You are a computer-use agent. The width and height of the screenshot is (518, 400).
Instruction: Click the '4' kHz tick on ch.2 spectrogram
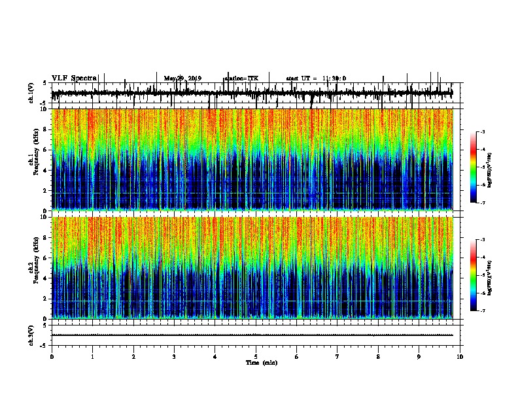tap(45, 278)
